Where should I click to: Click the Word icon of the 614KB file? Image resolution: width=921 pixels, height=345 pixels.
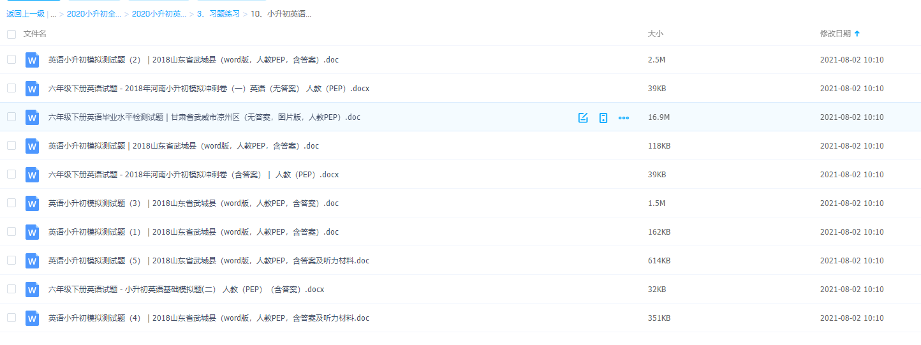[32, 261]
